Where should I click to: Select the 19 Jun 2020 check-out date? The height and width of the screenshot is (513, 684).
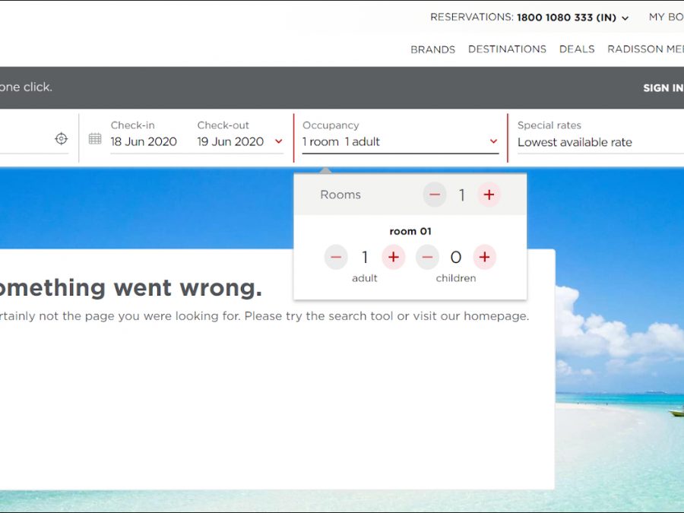230,141
